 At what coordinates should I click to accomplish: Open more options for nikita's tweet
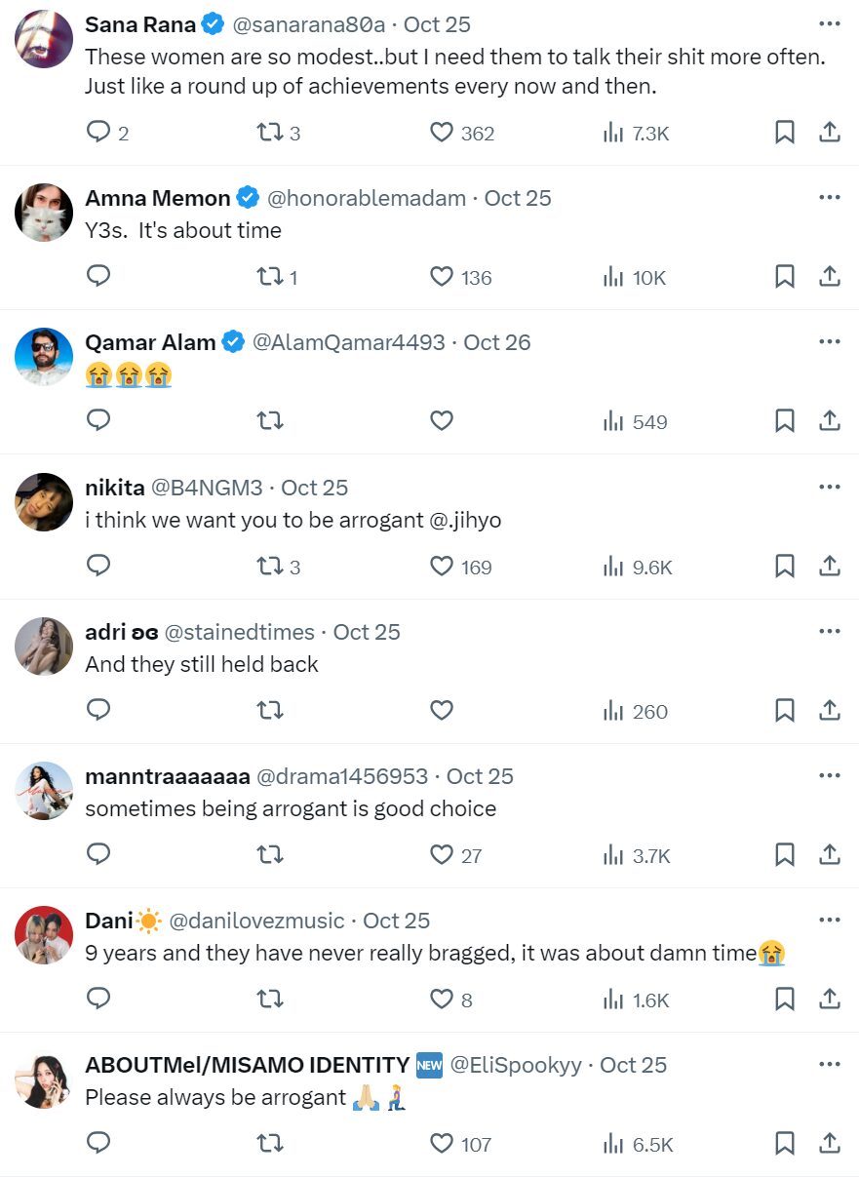830,488
